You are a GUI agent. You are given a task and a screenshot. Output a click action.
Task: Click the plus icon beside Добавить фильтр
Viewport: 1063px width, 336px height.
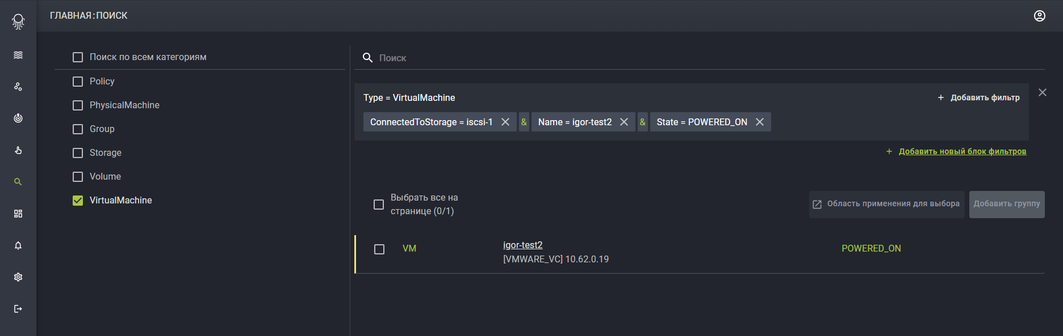coord(941,97)
